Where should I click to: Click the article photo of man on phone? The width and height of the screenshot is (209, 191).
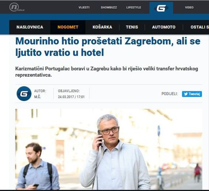coord(109,149)
